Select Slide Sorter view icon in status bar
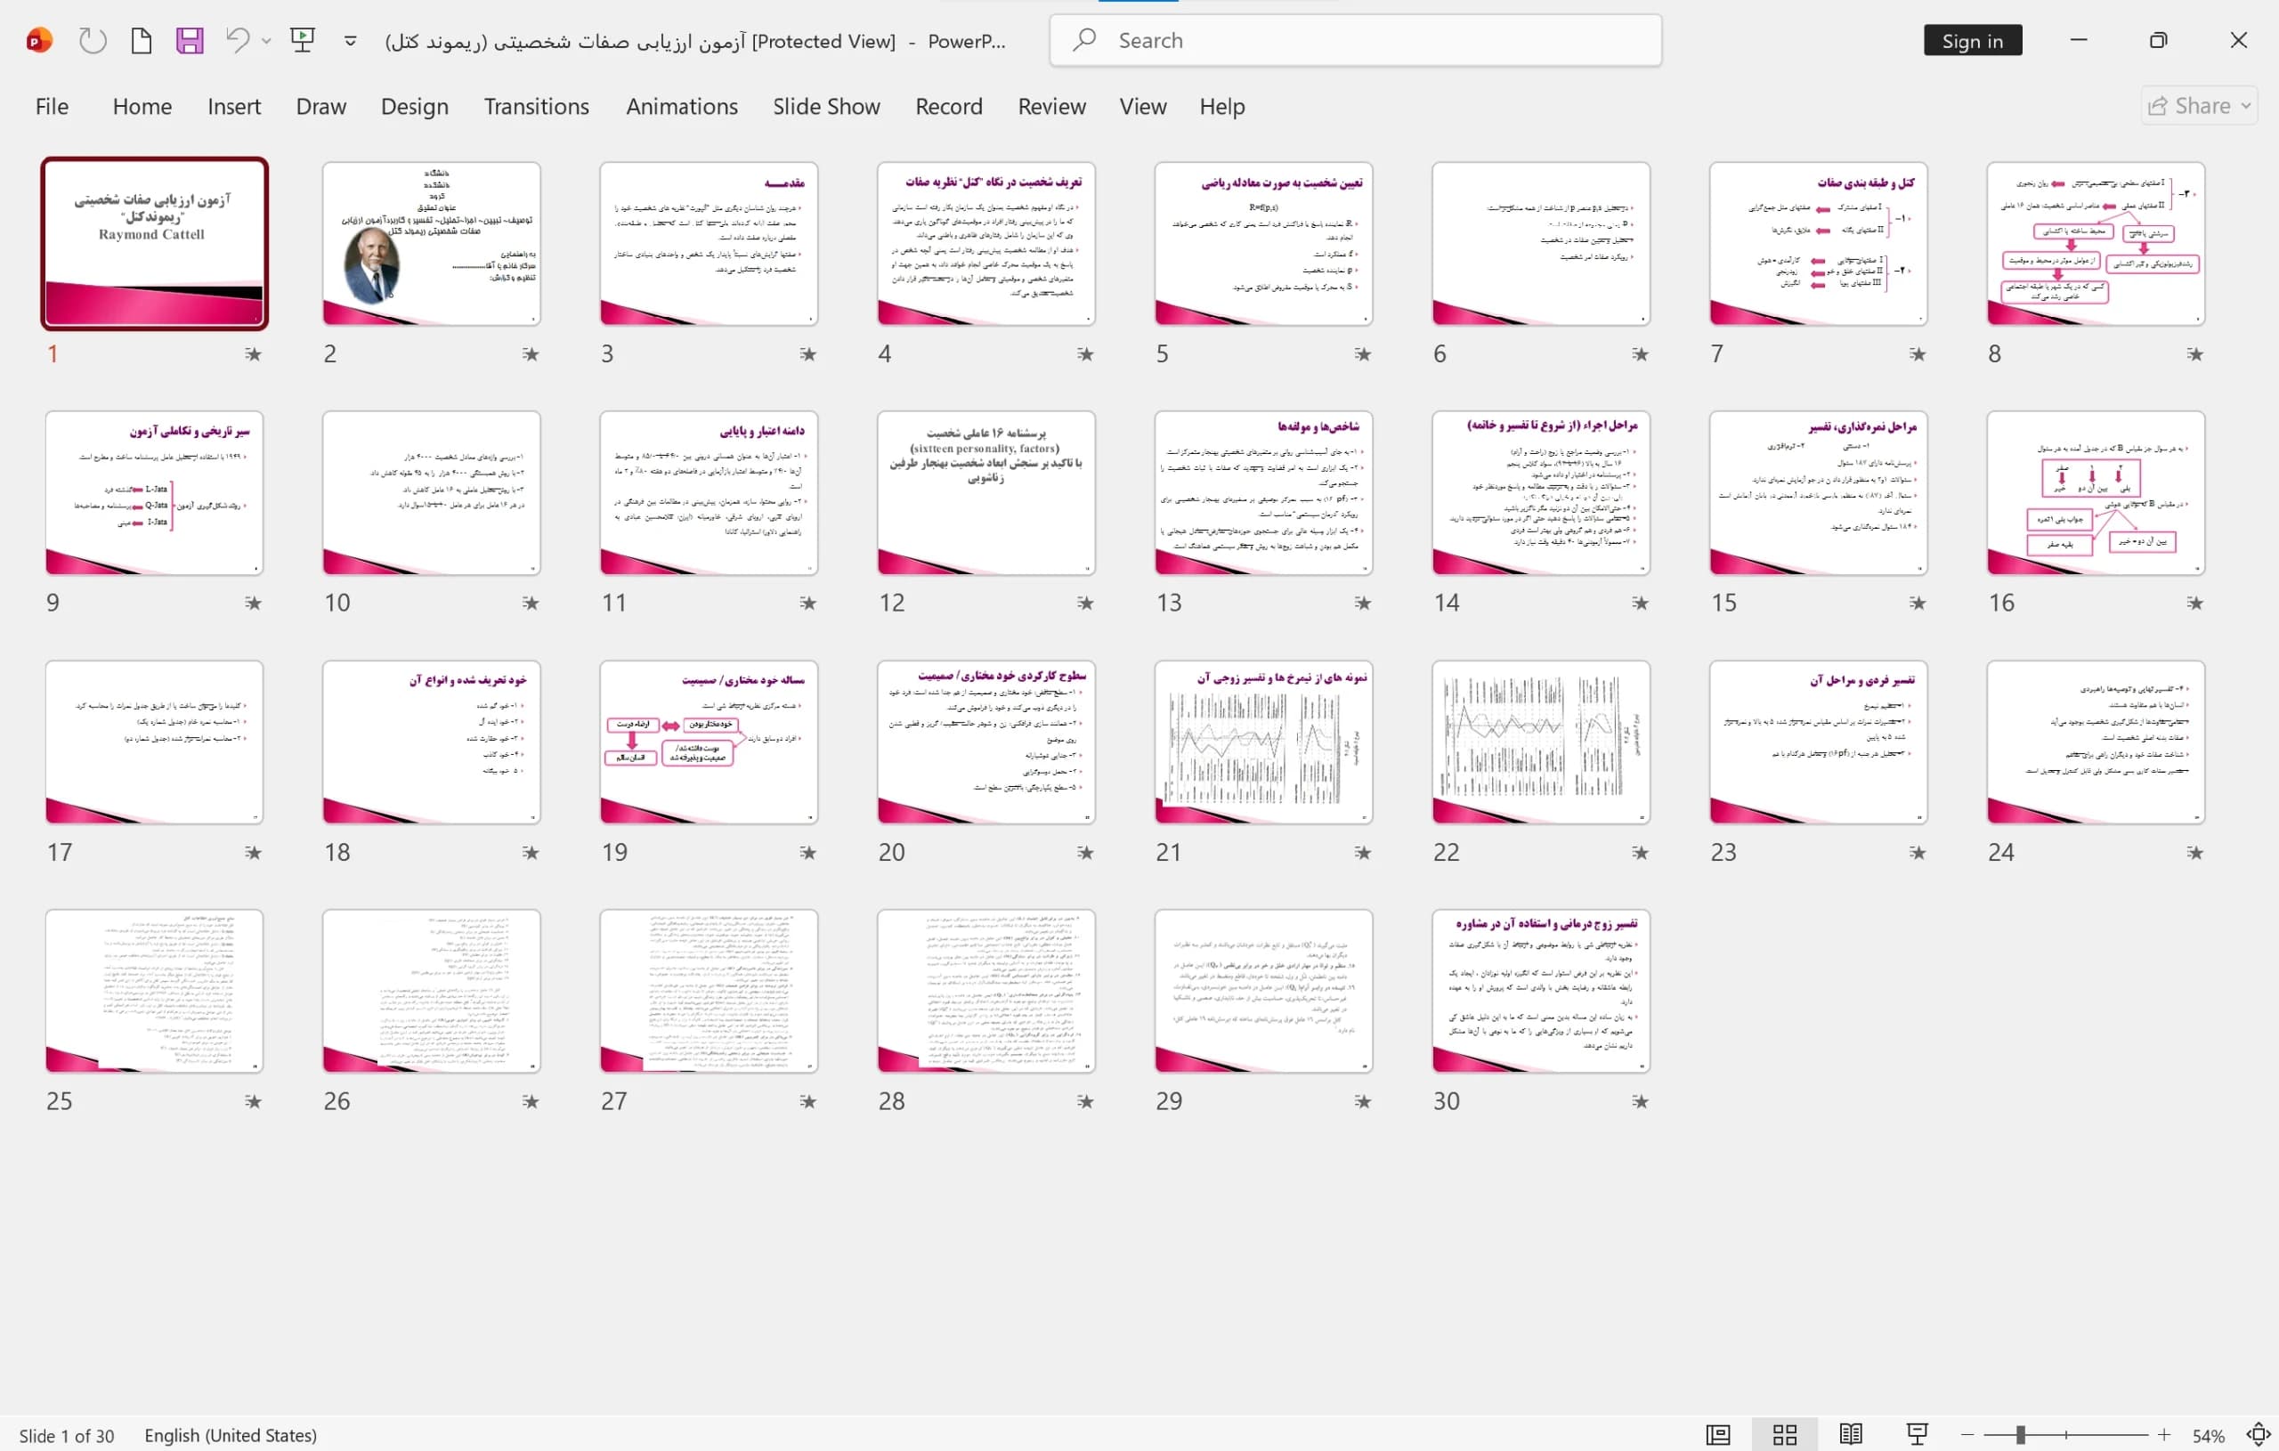The width and height of the screenshot is (2279, 1451). click(x=1784, y=1435)
